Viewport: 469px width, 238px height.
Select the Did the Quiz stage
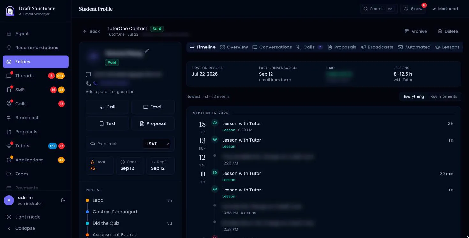click(x=129, y=223)
